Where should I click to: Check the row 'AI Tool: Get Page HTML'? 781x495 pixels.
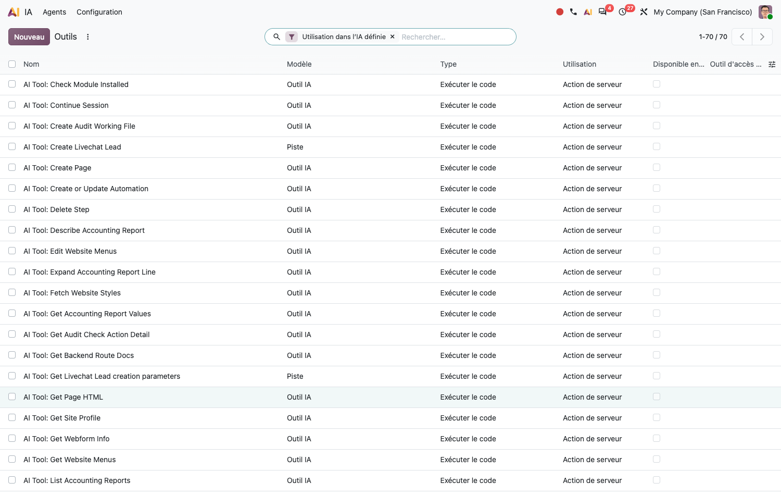tap(12, 397)
